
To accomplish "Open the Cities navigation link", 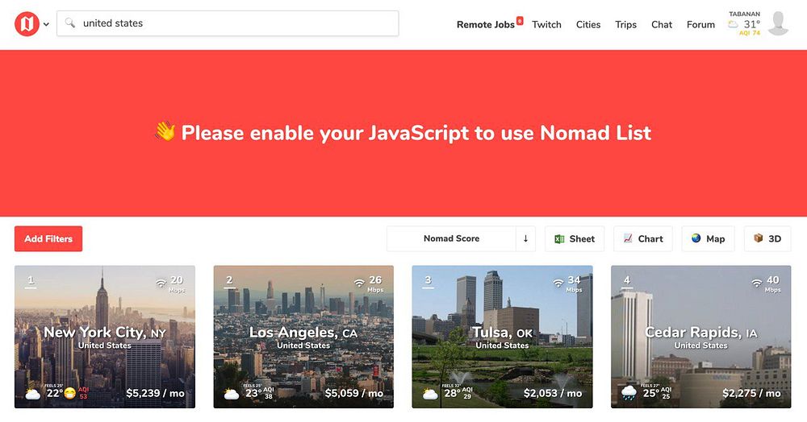I will (588, 25).
